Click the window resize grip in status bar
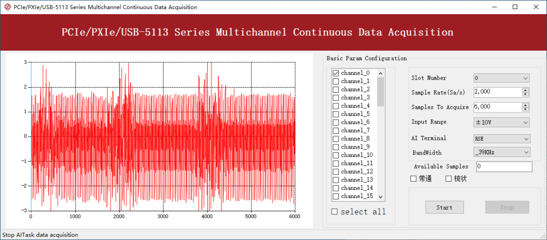Image resolution: width=547 pixels, height=240 pixels. point(543,236)
